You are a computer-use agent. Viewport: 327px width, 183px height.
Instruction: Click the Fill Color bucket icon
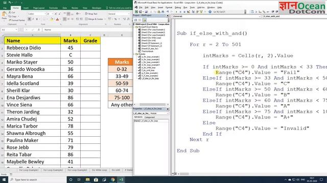click(x=52, y=19)
